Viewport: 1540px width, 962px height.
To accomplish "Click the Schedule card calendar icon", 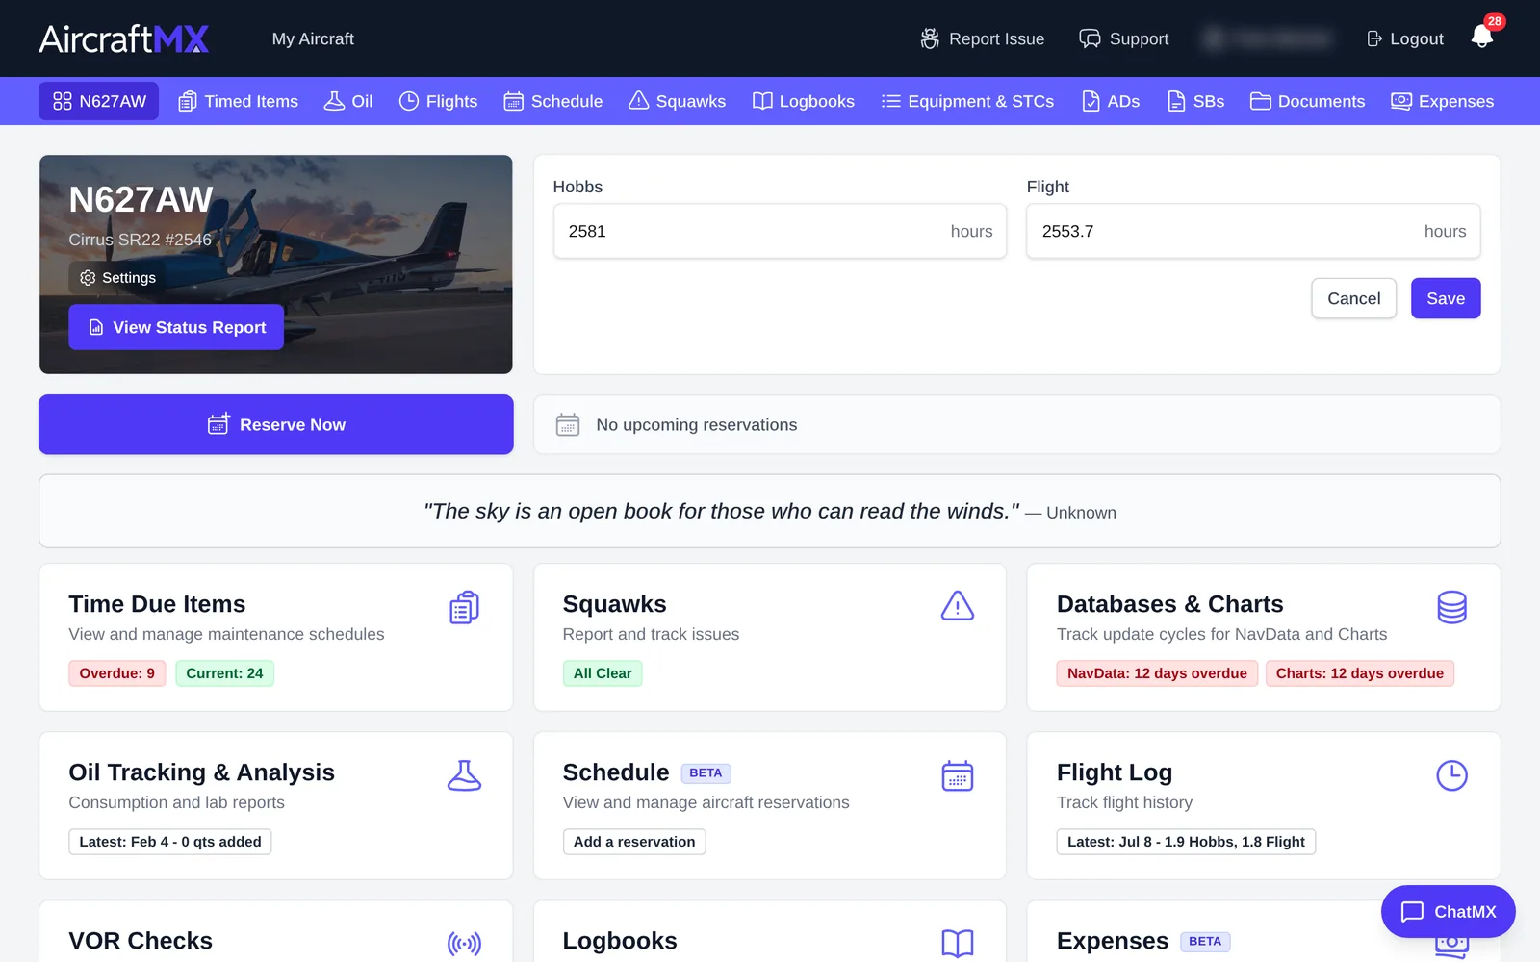I will [958, 775].
